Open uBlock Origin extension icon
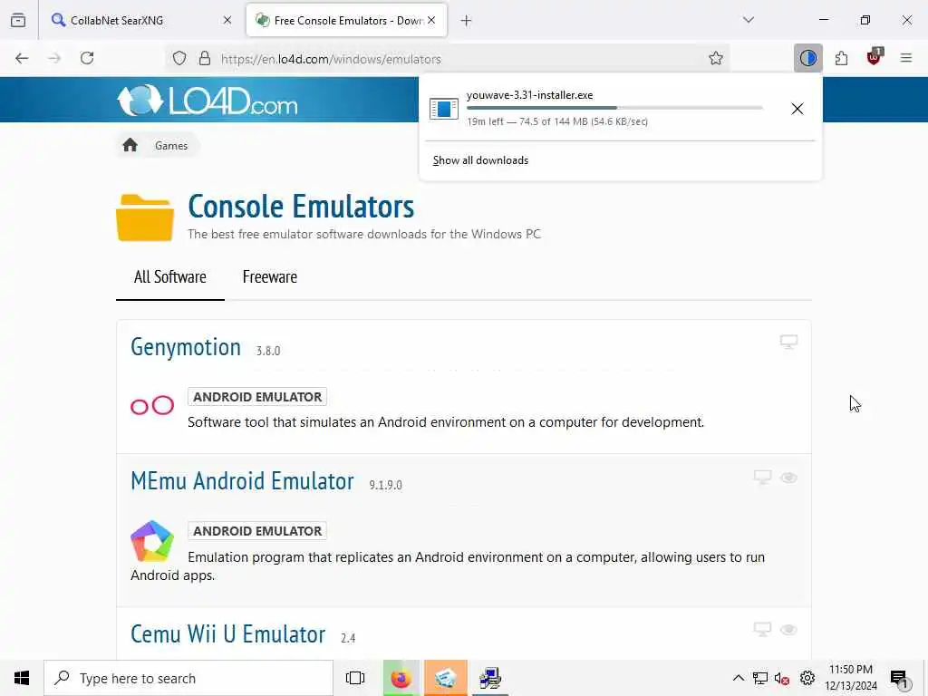Viewport: 928px width, 696px height. (x=875, y=57)
